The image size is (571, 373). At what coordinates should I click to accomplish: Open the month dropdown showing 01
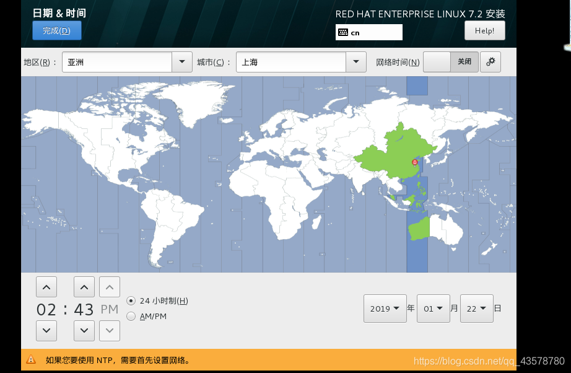(434, 309)
